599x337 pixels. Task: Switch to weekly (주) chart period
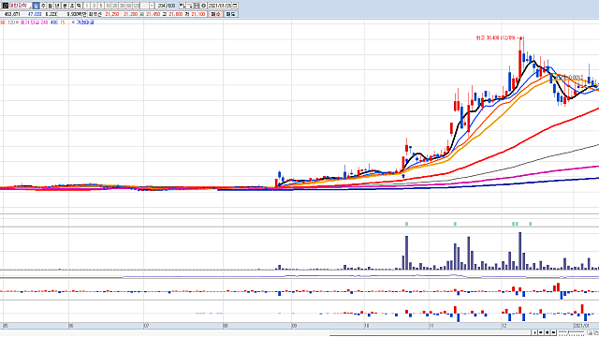pos(43,6)
